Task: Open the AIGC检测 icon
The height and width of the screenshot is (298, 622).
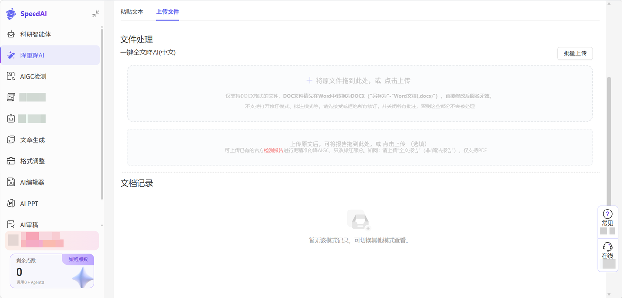Action: click(11, 76)
